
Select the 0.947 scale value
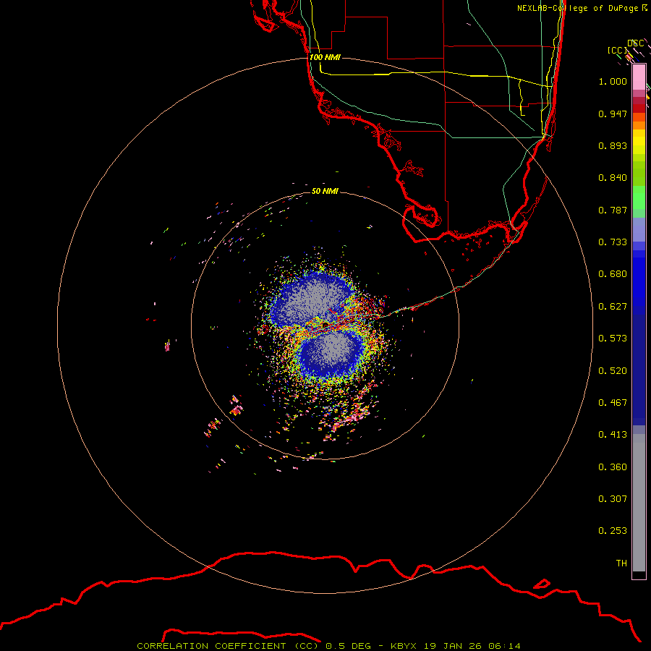(x=613, y=114)
